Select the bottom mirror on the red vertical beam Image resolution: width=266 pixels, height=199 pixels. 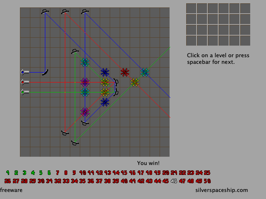pyautogui.click(x=65, y=133)
